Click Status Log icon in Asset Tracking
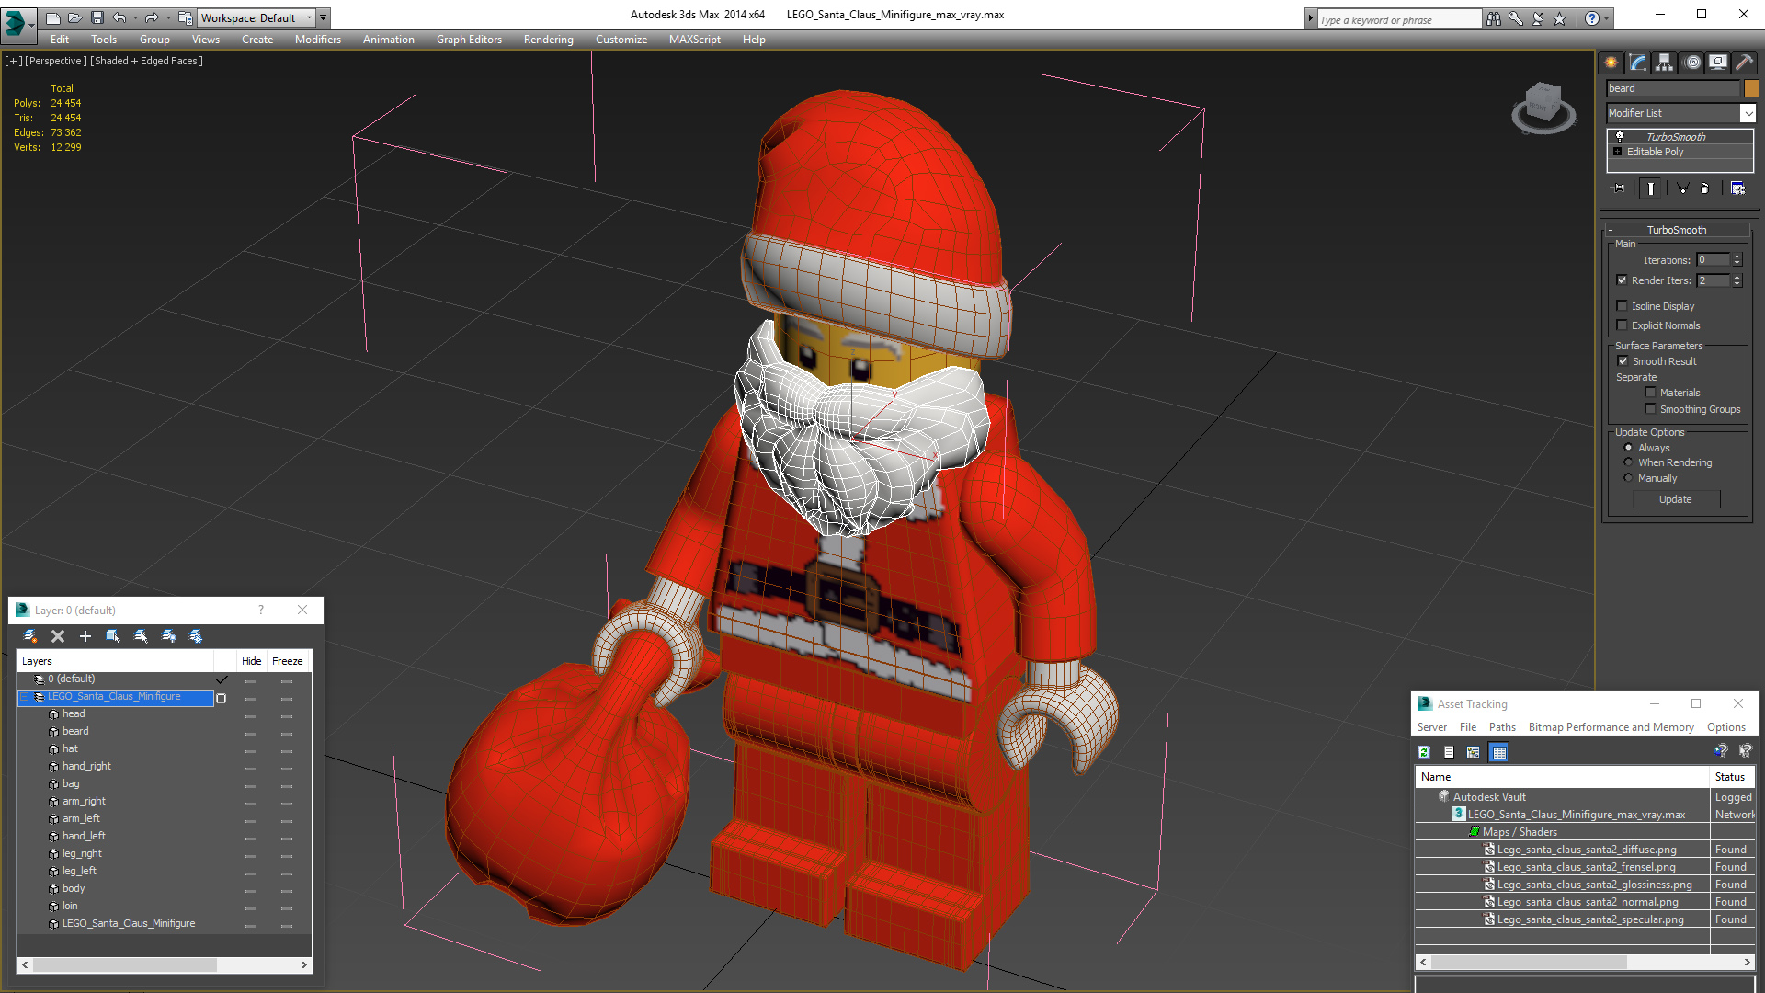 tap(1449, 752)
